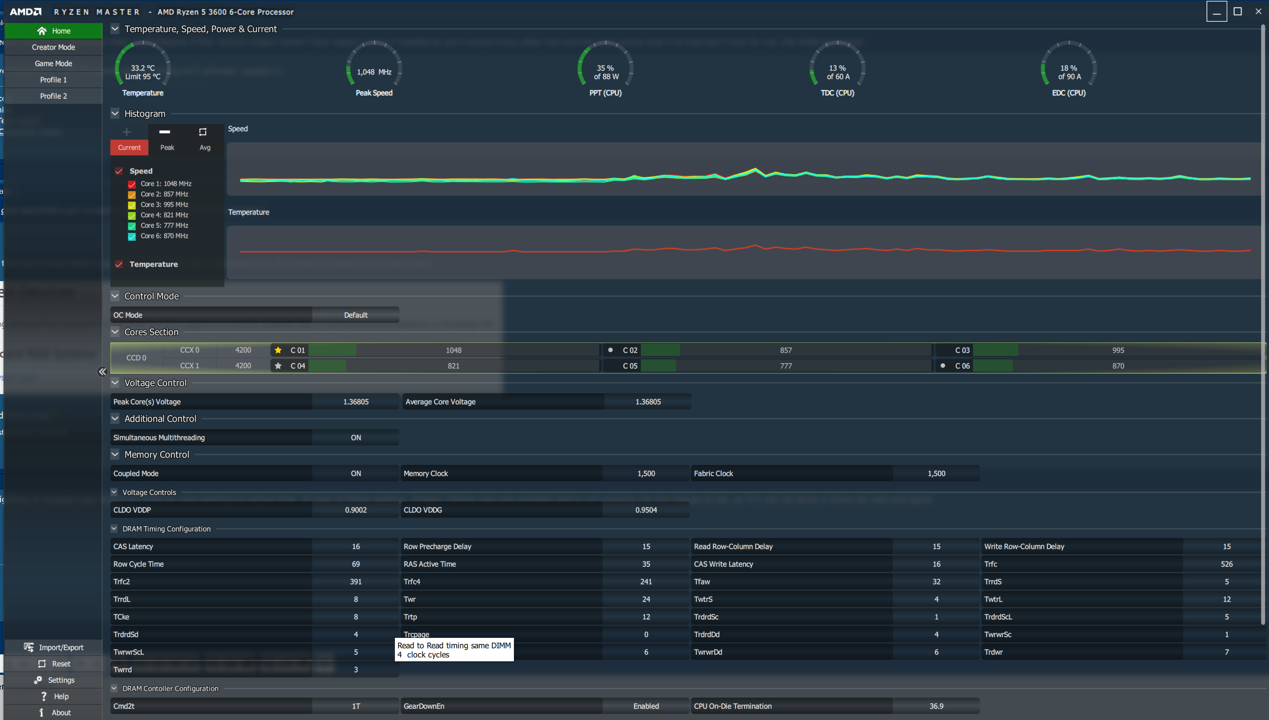Collapse the Histogram section
This screenshot has height=720, width=1269.
click(115, 114)
